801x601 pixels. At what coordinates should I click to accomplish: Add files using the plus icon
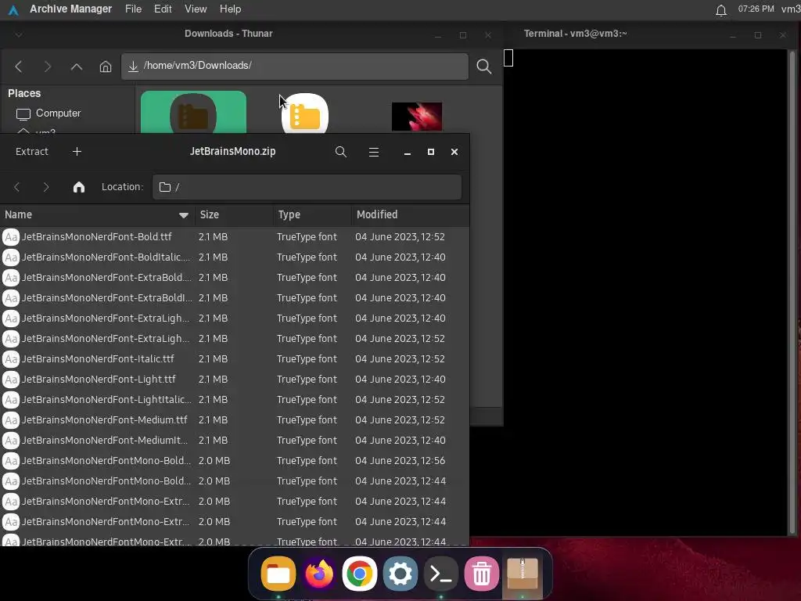[77, 152]
